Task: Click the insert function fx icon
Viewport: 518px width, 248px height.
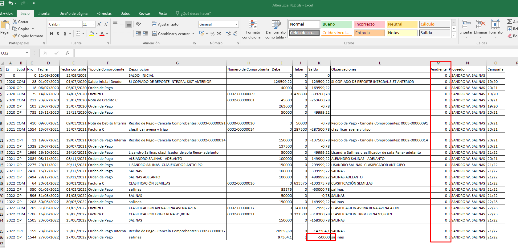Action: 67,53
